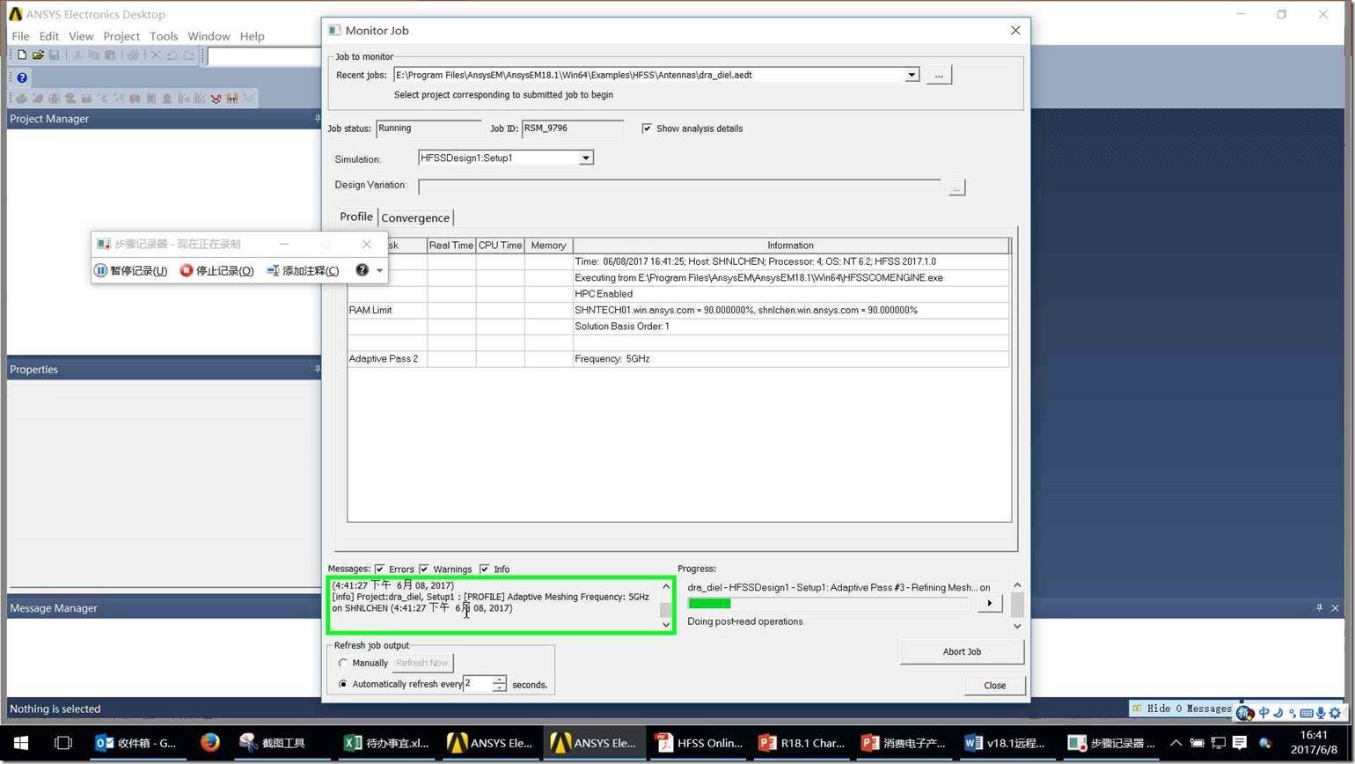
Task: Switch to the Excel workbook on taskbar
Action: coord(386,743)
